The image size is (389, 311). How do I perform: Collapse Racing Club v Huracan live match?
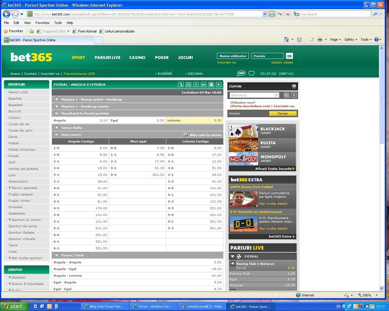[232, 264]
